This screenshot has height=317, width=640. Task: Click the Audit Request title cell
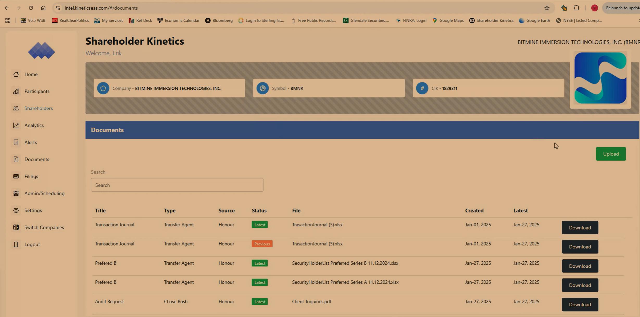pyautogui.click(x=109, y=301)
